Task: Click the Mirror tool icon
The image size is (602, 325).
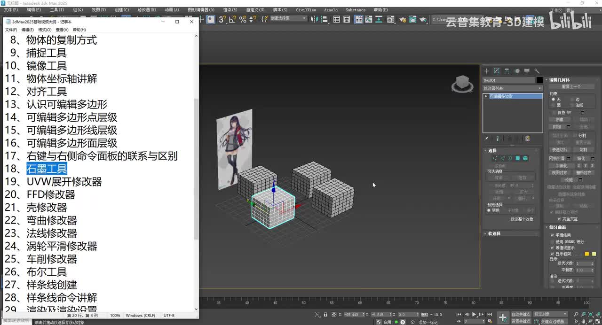Action: pyautogui.click(x=314, y=19)
